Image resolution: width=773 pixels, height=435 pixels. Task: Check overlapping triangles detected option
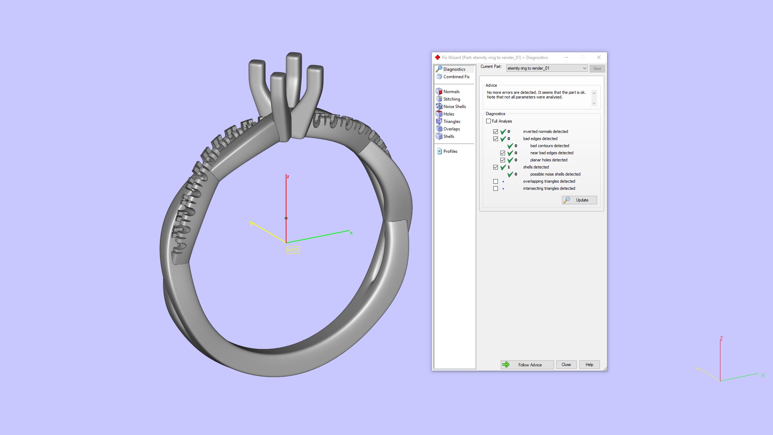496,182
